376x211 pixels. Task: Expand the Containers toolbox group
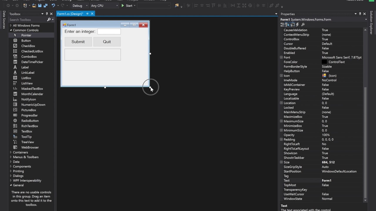point(11,152)
